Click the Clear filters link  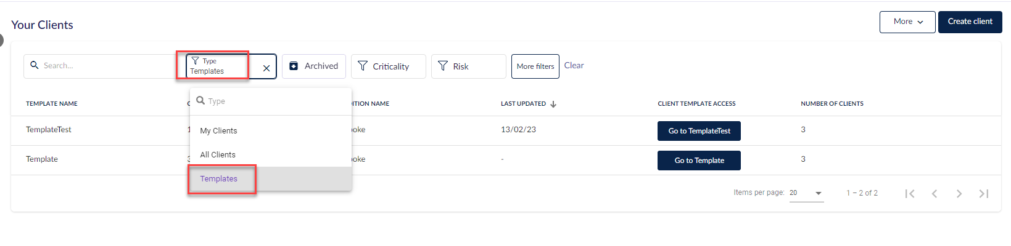pos(574,65)
